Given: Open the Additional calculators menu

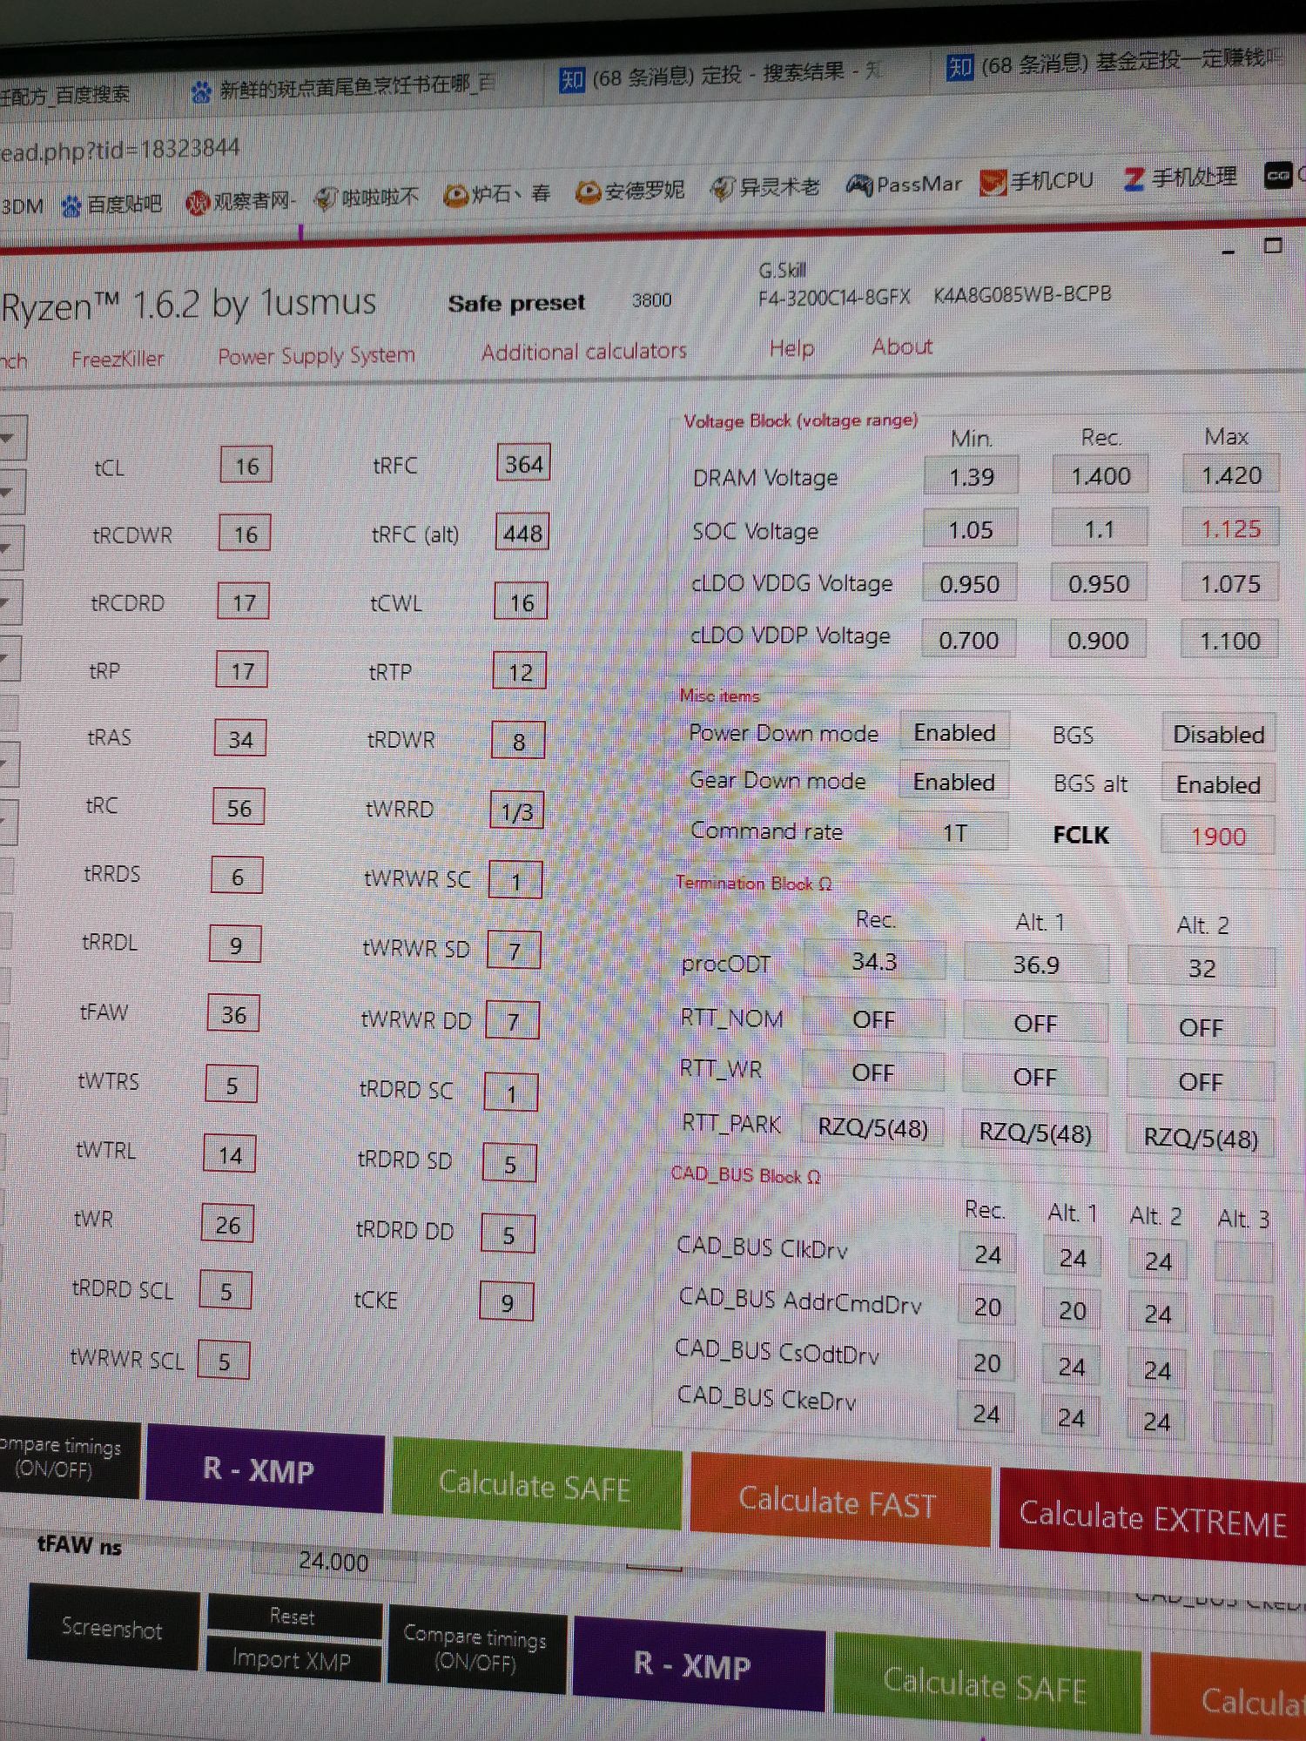Looking at the screenshot, I should (583, 352).
